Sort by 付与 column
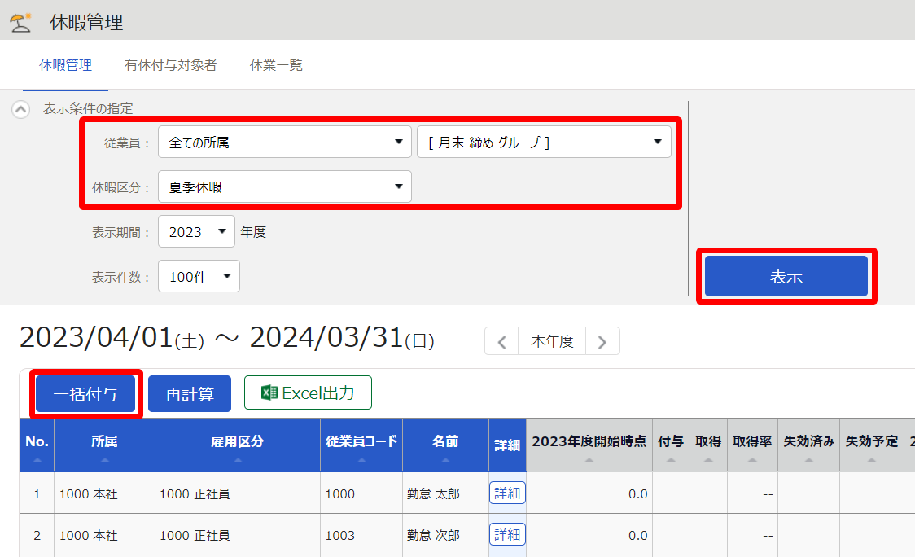 click(x=671, y=445)
